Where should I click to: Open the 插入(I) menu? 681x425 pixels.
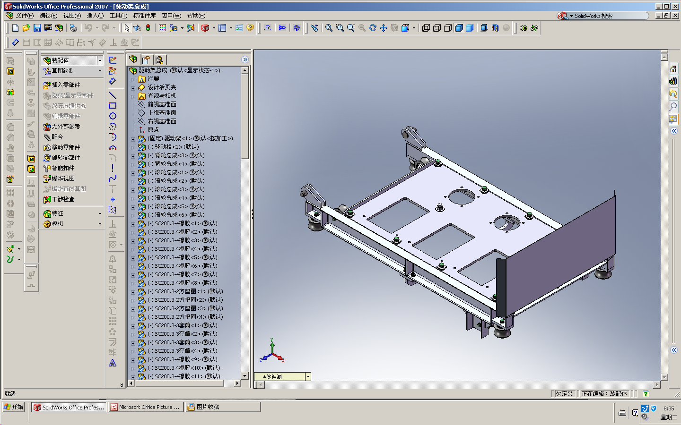(95, 16)
